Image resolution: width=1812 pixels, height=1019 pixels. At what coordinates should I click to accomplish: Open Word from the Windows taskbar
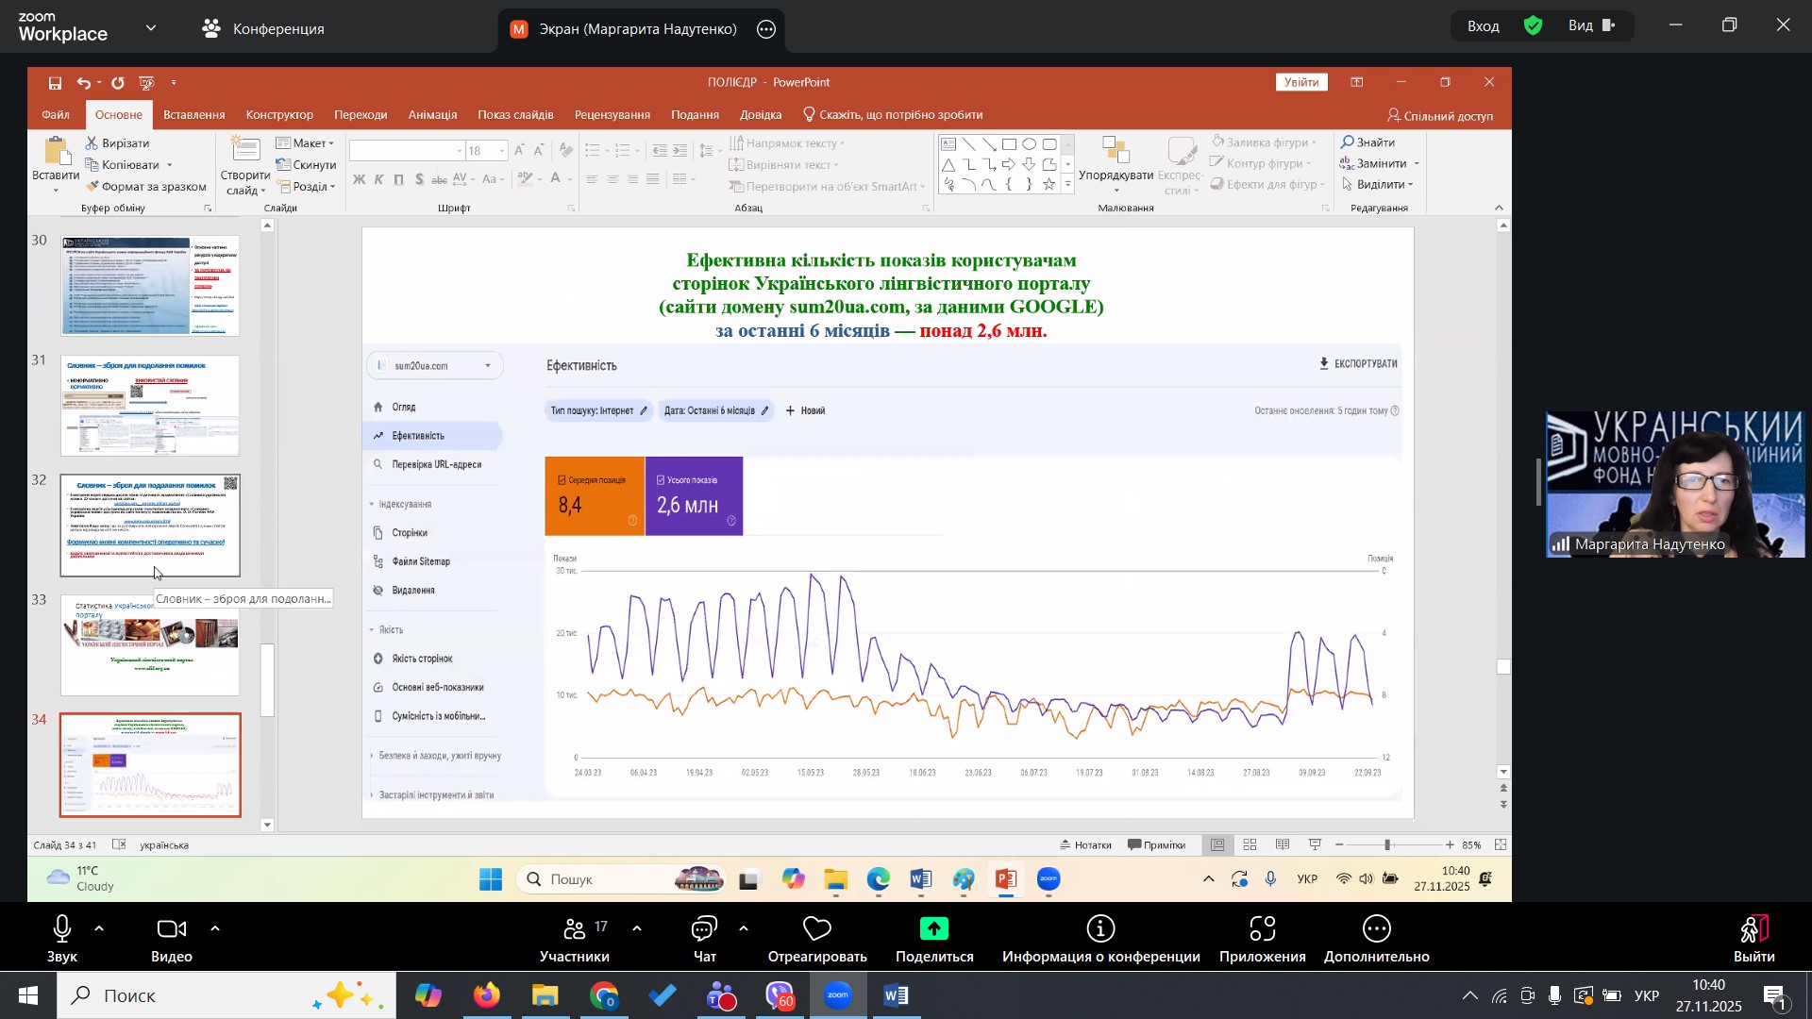point(897,996)
